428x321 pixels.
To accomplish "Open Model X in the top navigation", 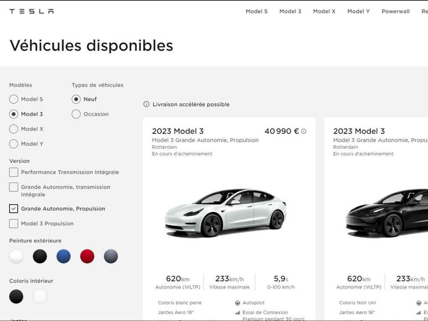I will click(x=324, y=11).
